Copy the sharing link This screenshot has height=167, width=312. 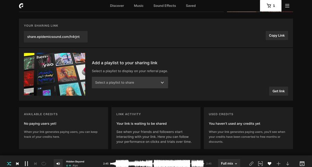tap(277, 36)
